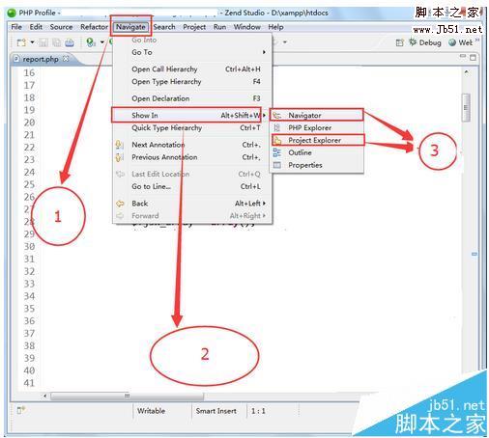This screenshot has width=489, height=438.
Task: Click the Print toolbar icon
Action: point(70,42)
